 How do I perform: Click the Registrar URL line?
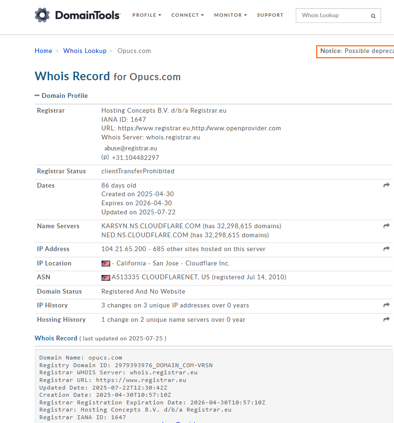(191, 128)
